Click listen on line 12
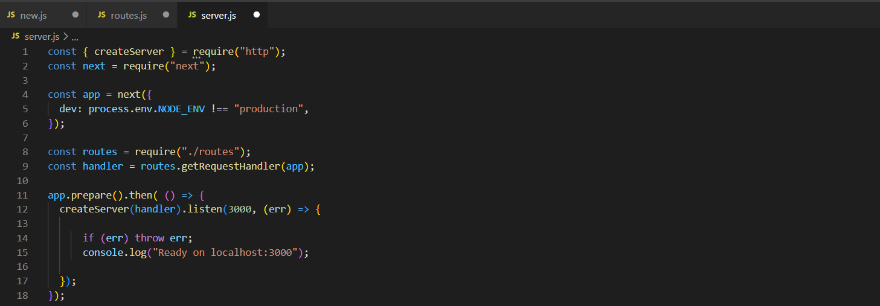Screen dimensions: 880x306 coord(204,210)
